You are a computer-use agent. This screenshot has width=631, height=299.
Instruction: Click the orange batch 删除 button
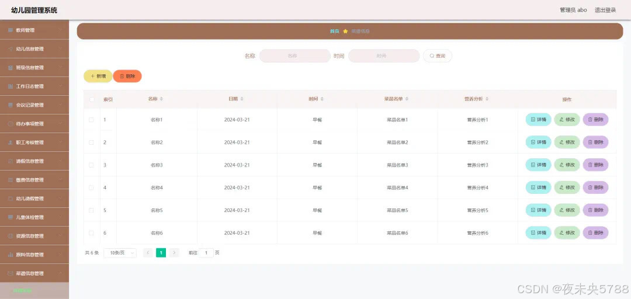pyautogui.click(x=127, y=76)
